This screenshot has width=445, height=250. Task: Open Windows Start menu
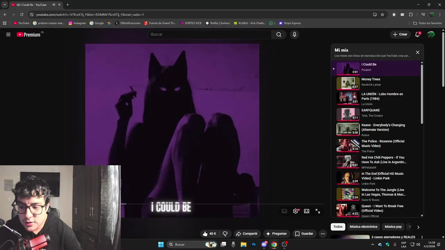pyautogui.click(x=161, y=244)
